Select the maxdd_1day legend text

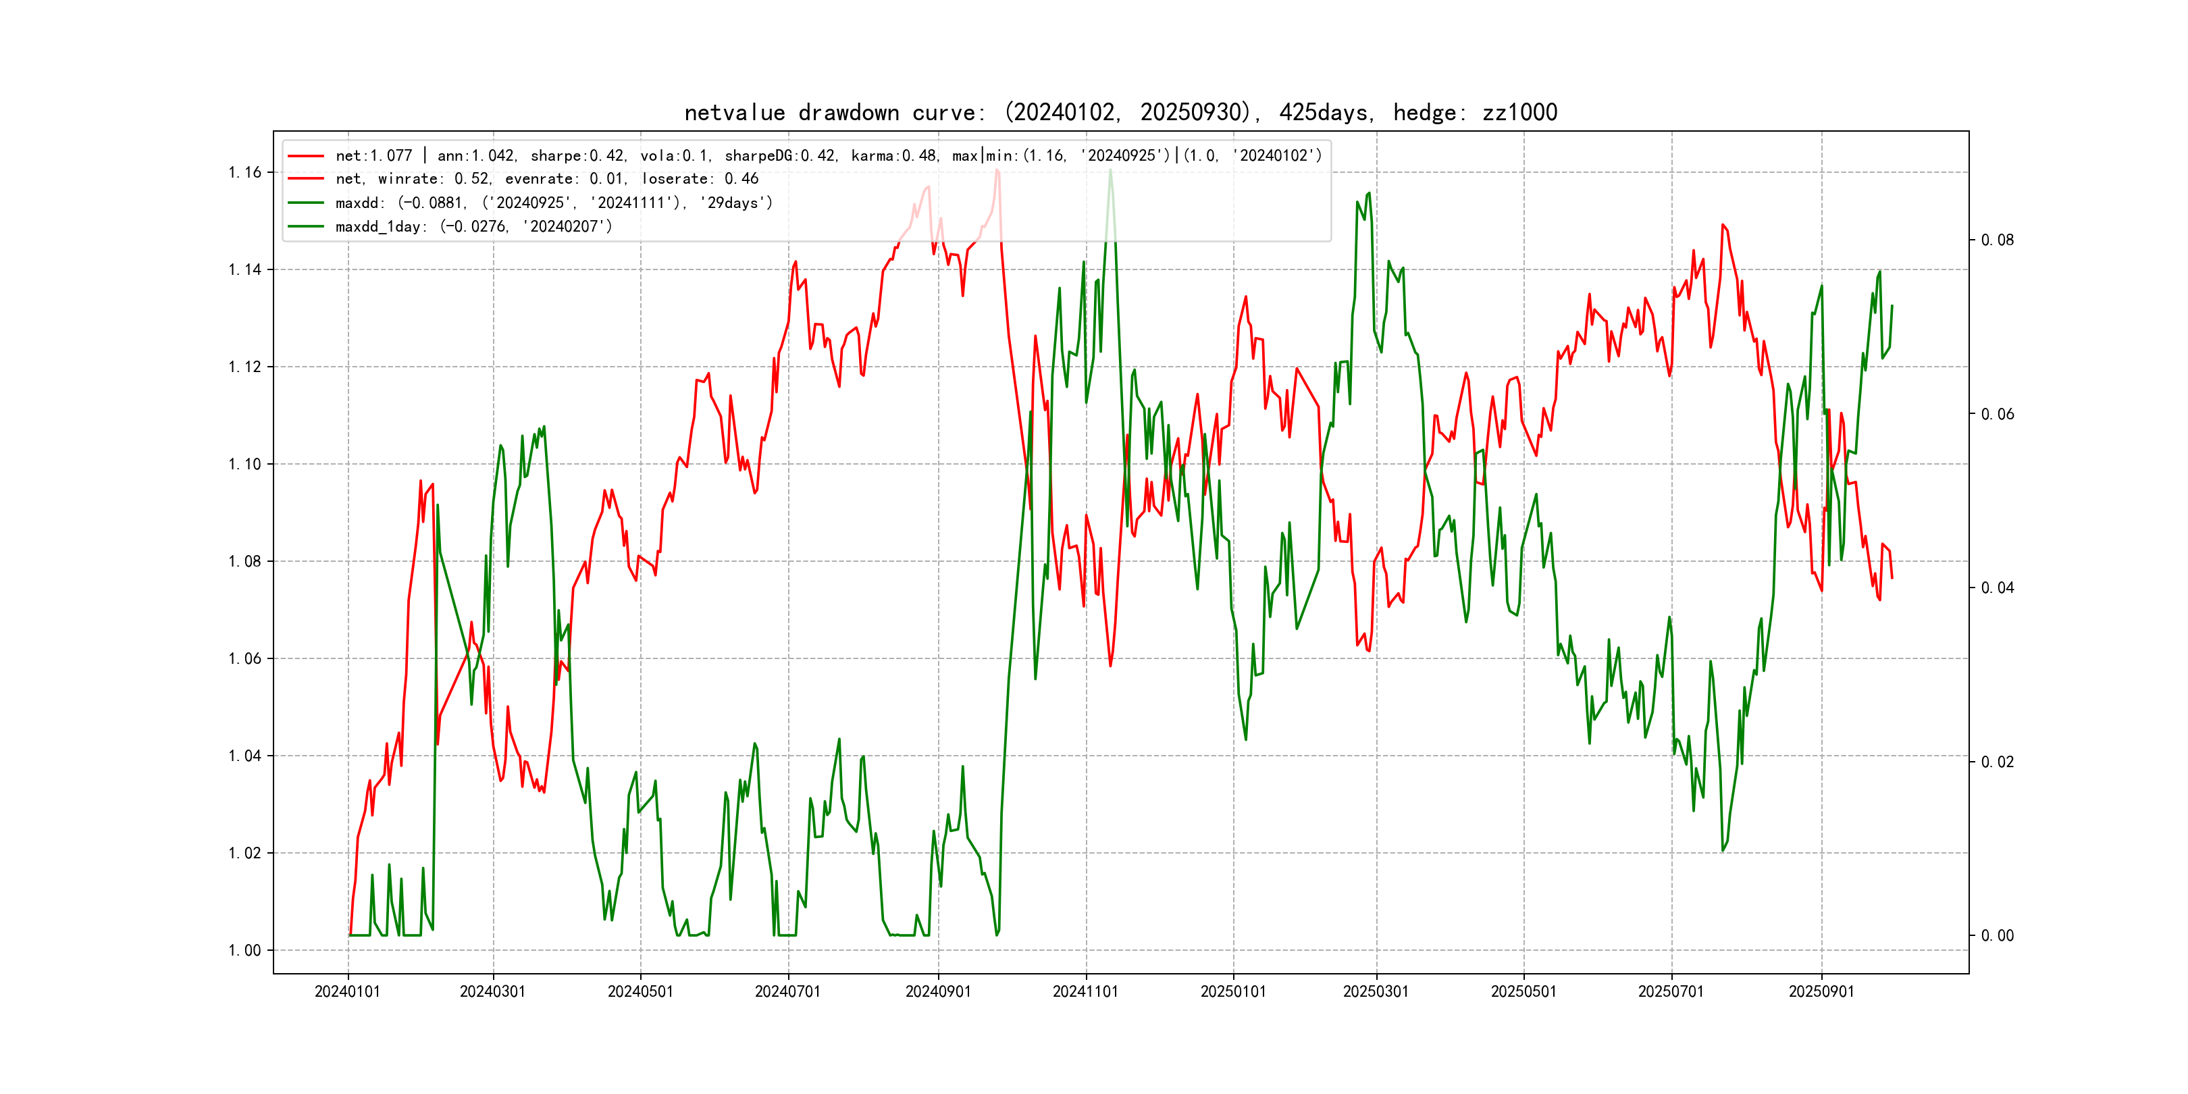(x=473, y=227)
